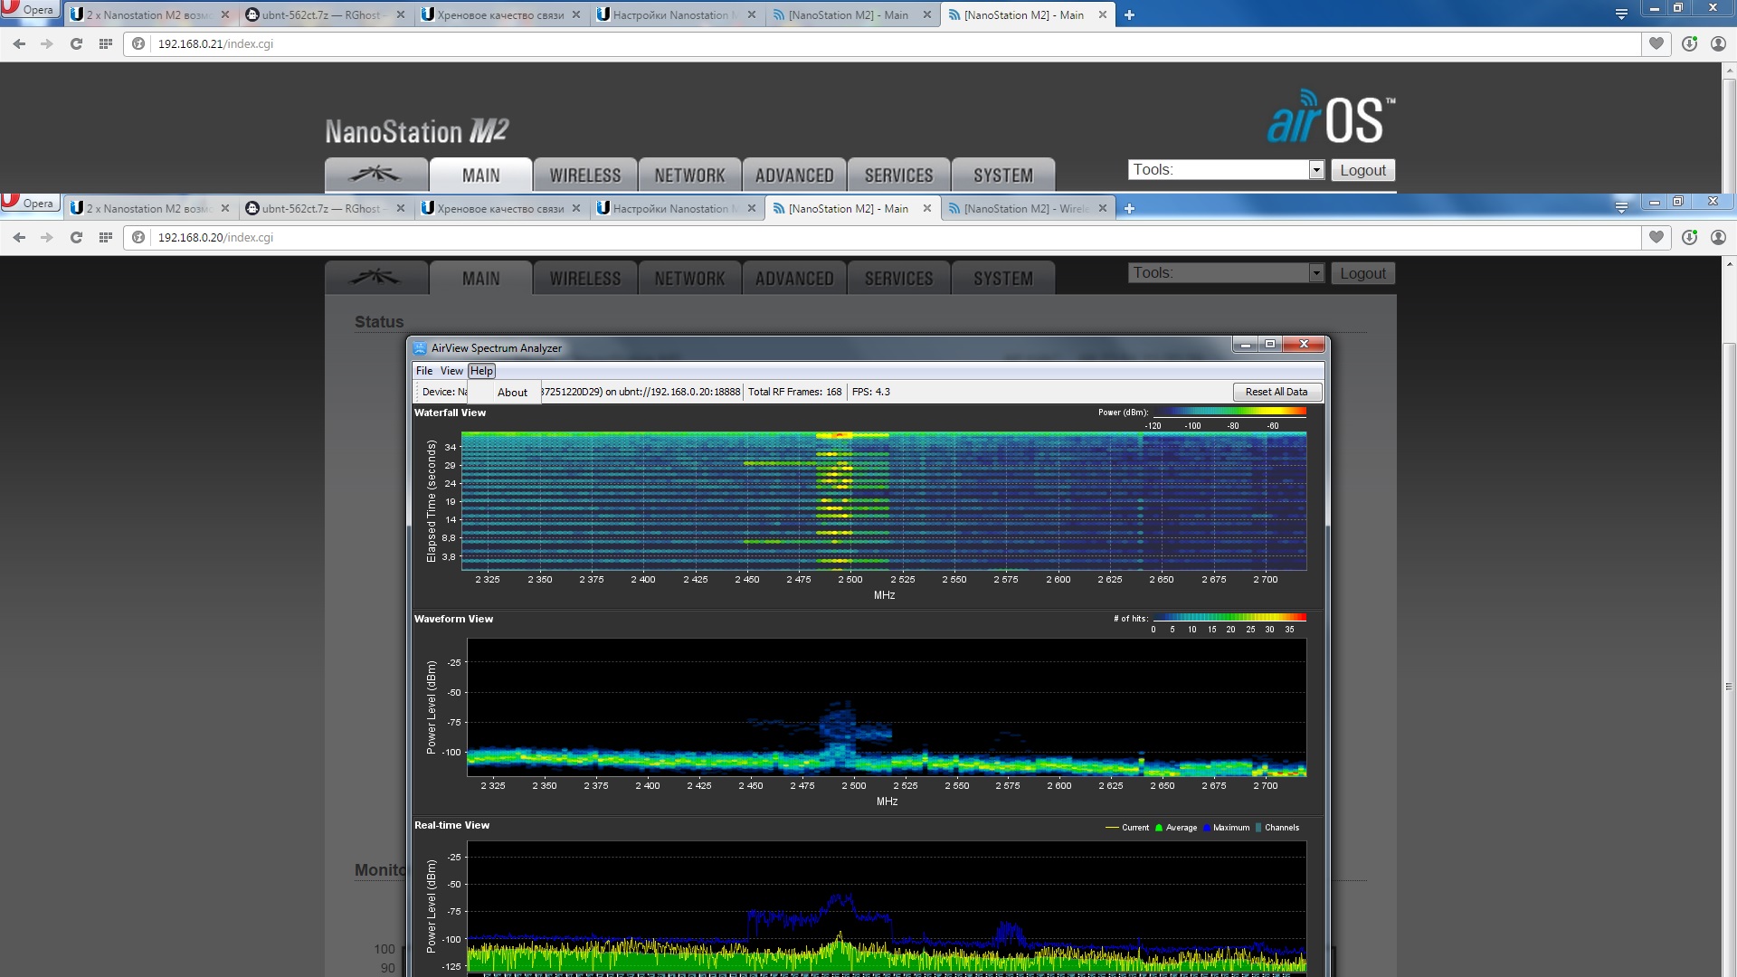Close the 'ubnt-562ct.7z — RGhost' tab in the top window
The width and height of the screenshot is (1737, 977).
pyautogui.click(x=400, y=14)
